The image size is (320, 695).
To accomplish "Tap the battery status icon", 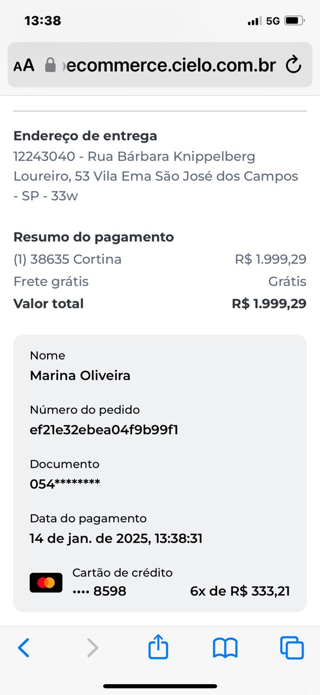I will (295, 21).
